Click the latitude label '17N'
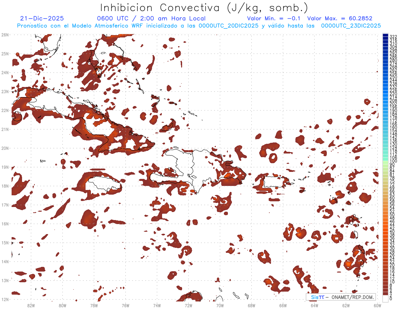401x310 pixels. (x=5, y=205)
